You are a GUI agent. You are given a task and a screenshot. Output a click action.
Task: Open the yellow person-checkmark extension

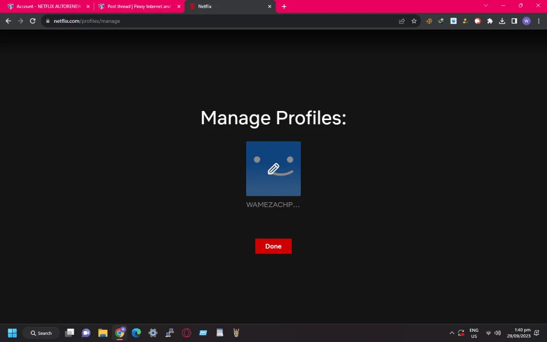465,21
